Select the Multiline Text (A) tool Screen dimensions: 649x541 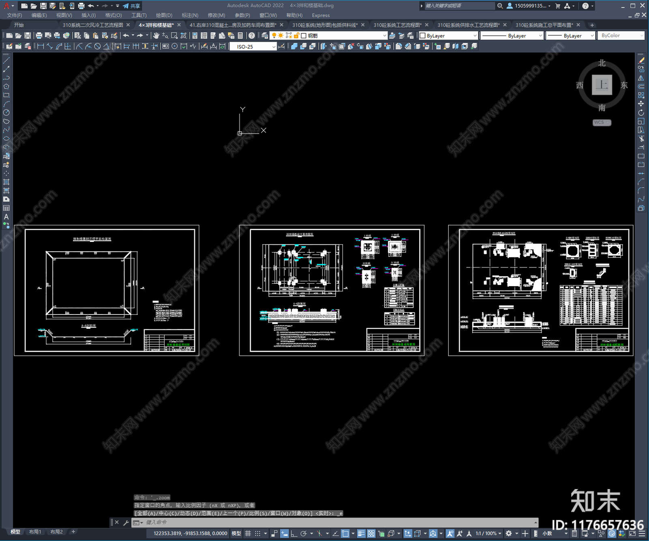[6, 217]
